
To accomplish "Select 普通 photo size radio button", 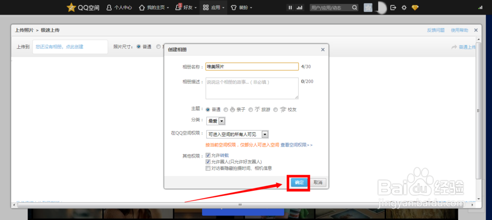I will click(x=139, y=46).
